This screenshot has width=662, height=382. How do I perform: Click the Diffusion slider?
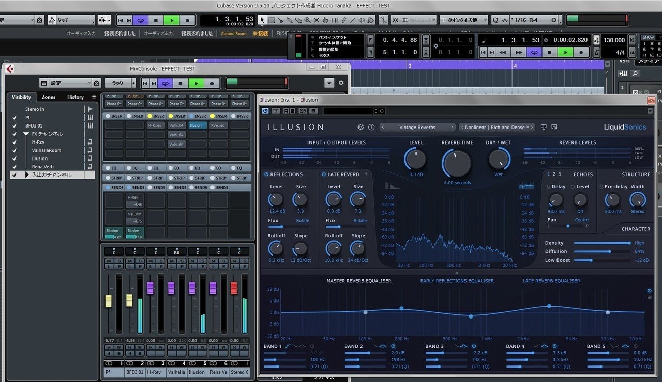(602, 251)
